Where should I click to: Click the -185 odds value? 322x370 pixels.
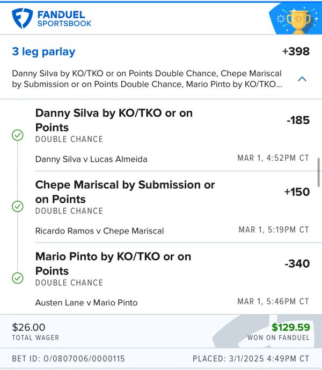pyautogui.click(x=298, y=120)
